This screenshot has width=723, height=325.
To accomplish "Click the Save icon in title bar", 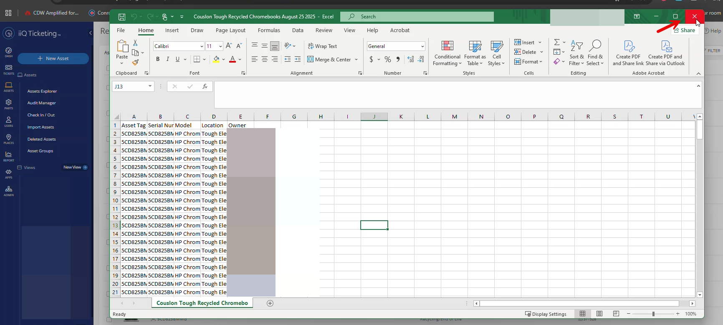I will coord(122,17).
